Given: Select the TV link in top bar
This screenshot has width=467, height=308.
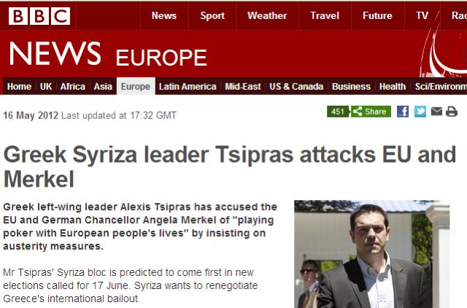Looking at the screenshot, I should (422, 15).
